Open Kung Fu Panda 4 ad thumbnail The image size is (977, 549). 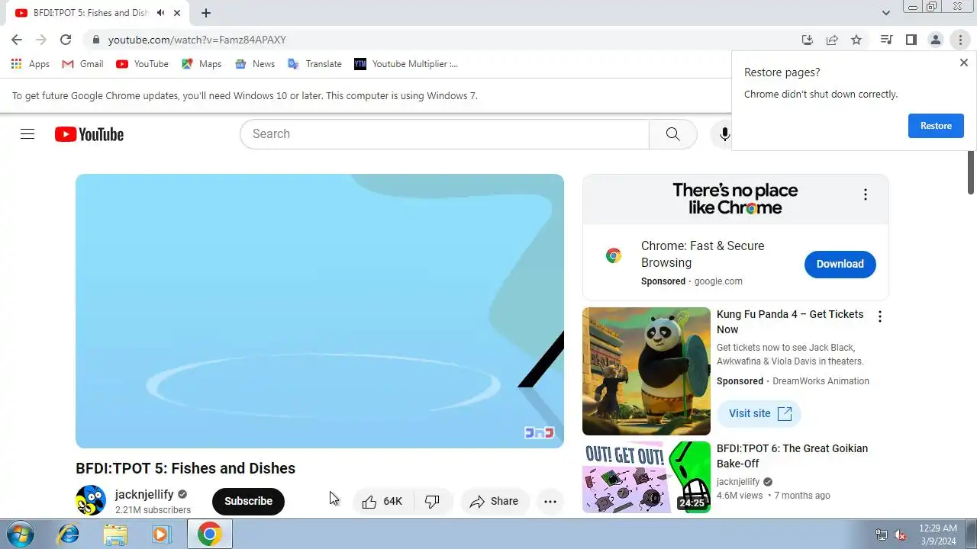[x=646, y=371]
